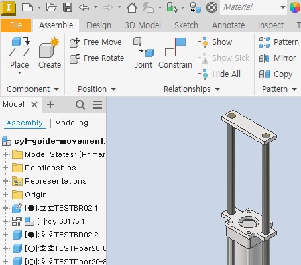
Task: Click the Show Sick button
Action: [223, 58]
